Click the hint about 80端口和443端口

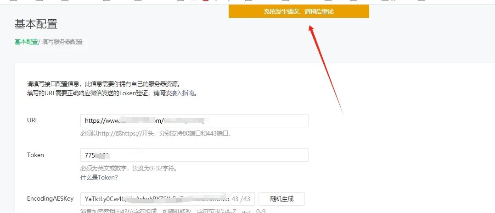157,134
